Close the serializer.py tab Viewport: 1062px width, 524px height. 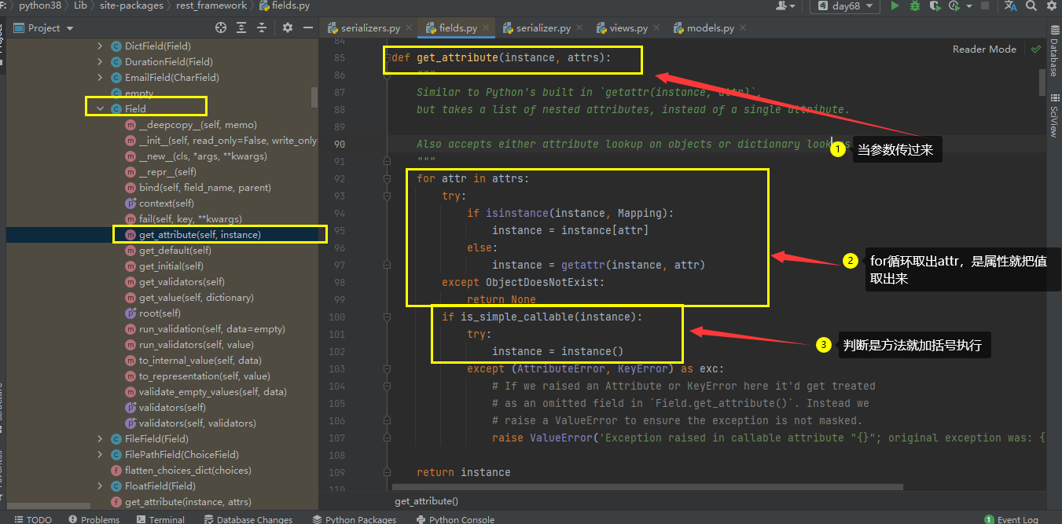tap(579, 28)
